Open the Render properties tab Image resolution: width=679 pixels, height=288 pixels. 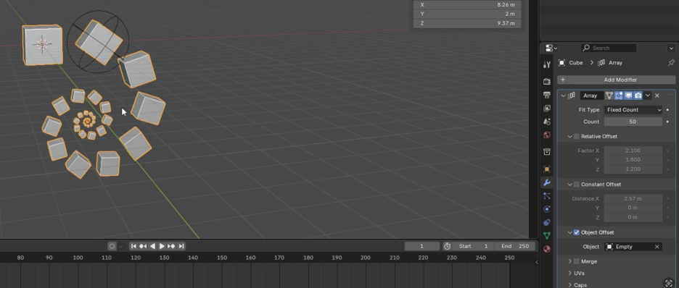tap(547, 82)
